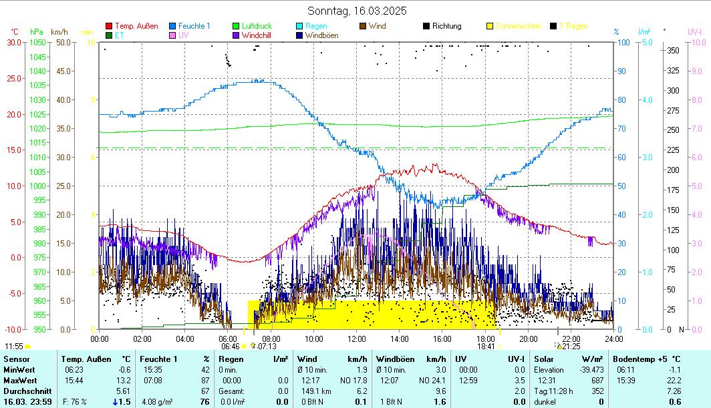Viewport: 711px width, 408px height.
Task: Click the marker icon before 21:25
Action: point(559,347)
